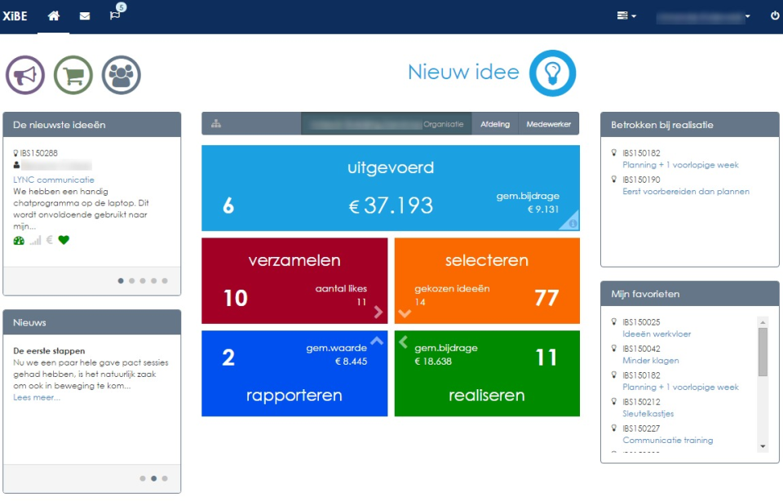
Task: Open the megaphone campaign icon
Action: pos(24,76)
